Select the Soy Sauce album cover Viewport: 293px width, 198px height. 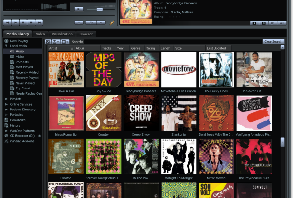coord(104,69)
